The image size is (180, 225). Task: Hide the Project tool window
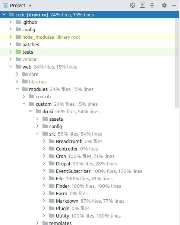[174, 6]
